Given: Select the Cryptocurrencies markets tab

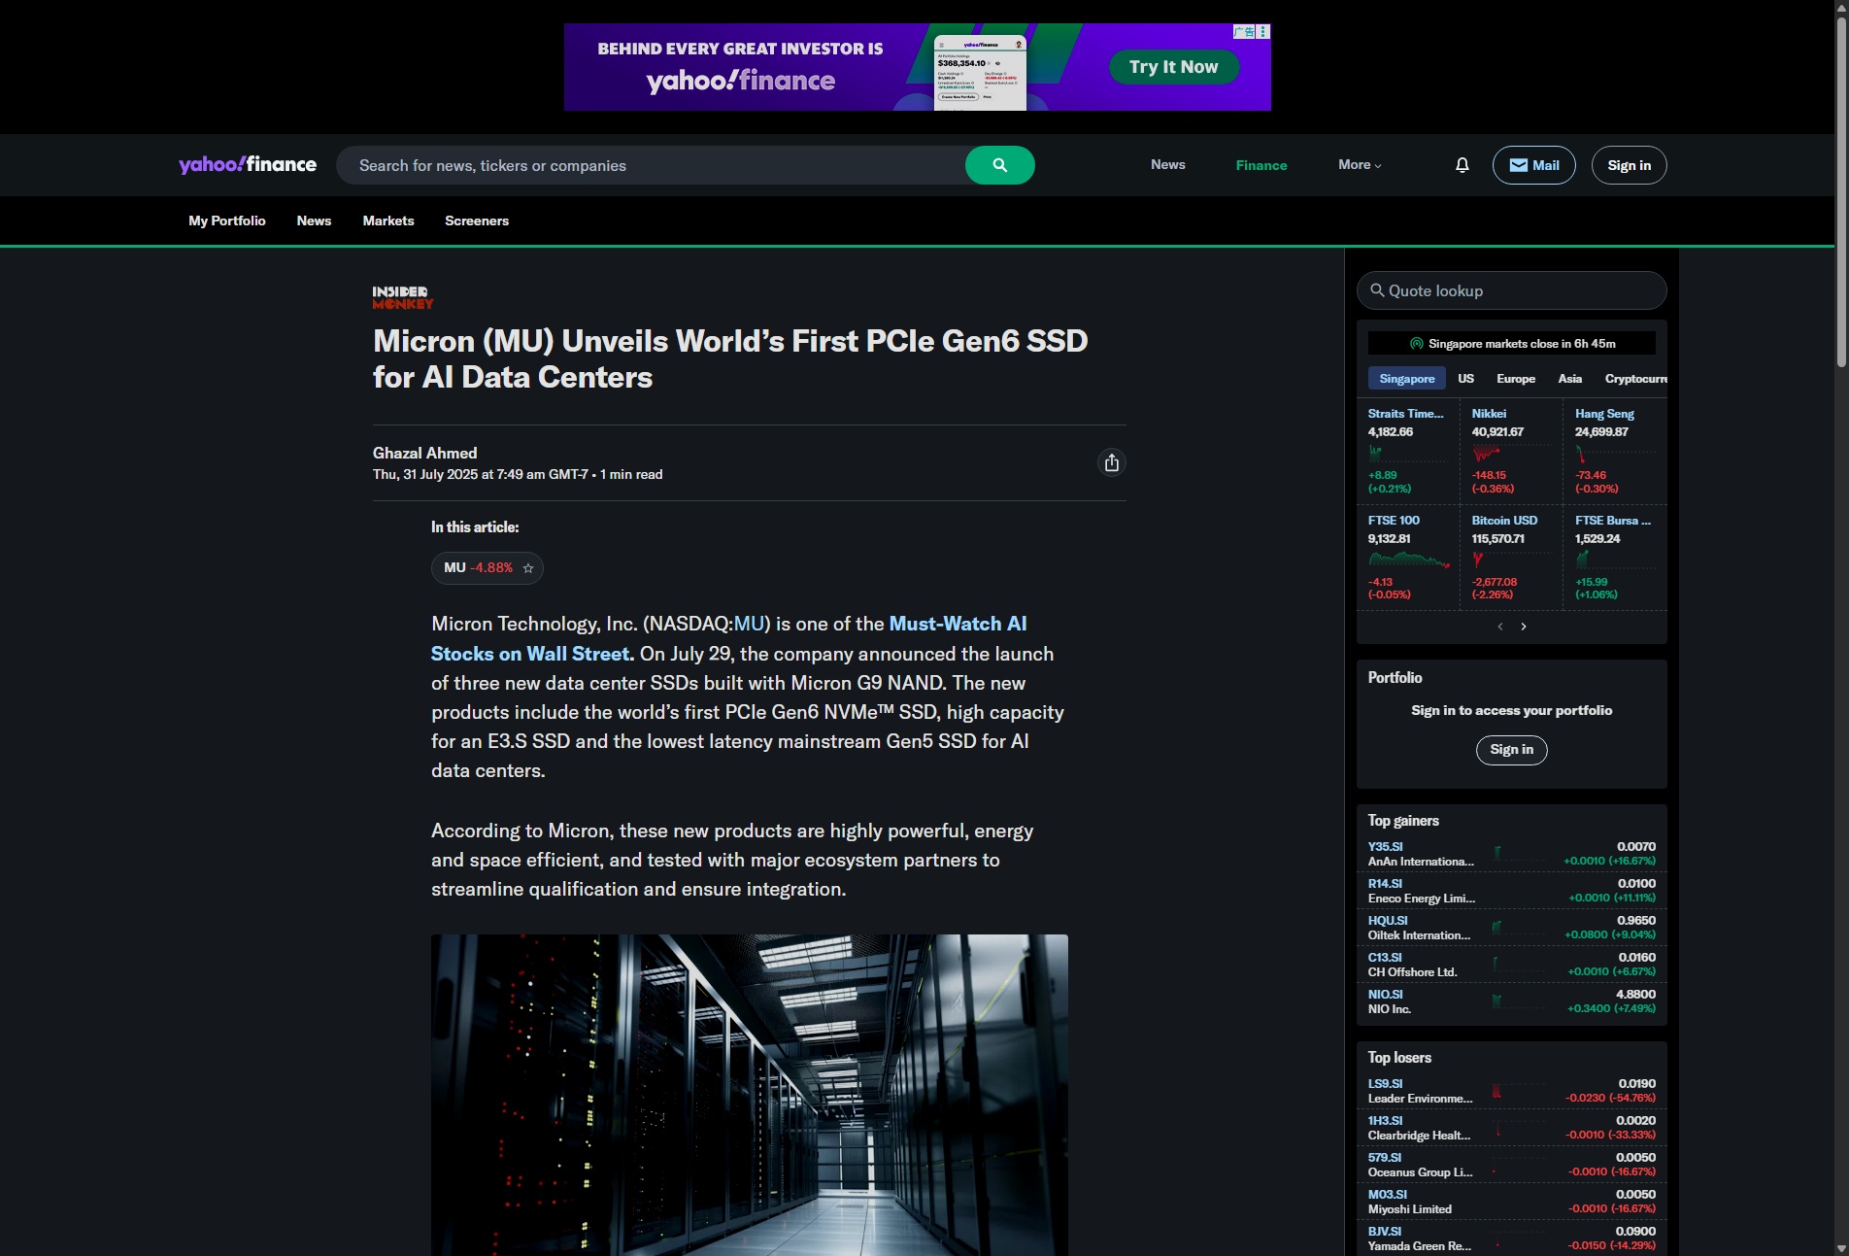Looking at the screenshot, I should click(x=1635, y=379).
